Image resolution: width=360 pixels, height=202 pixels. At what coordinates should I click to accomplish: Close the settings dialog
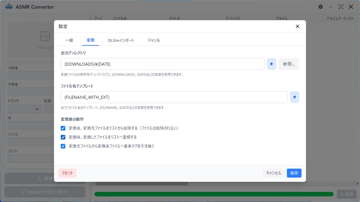pyautogui.click(x=297, y=27)
